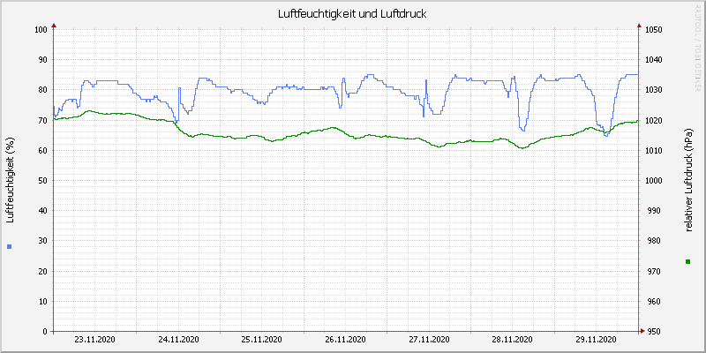The image size is (706, 353).
Task: Click the date label 29.11.2020
Action: click(597, 340)
